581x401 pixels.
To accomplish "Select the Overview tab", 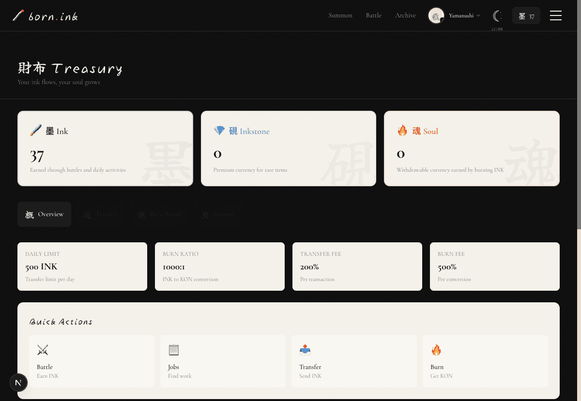I will pyautogui.click(x=45, y=214).
